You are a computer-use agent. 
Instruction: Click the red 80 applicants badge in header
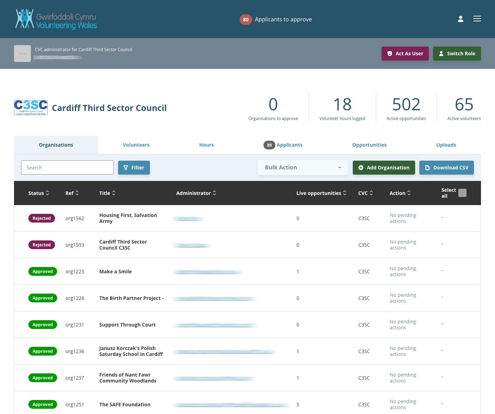pos(246,20)
